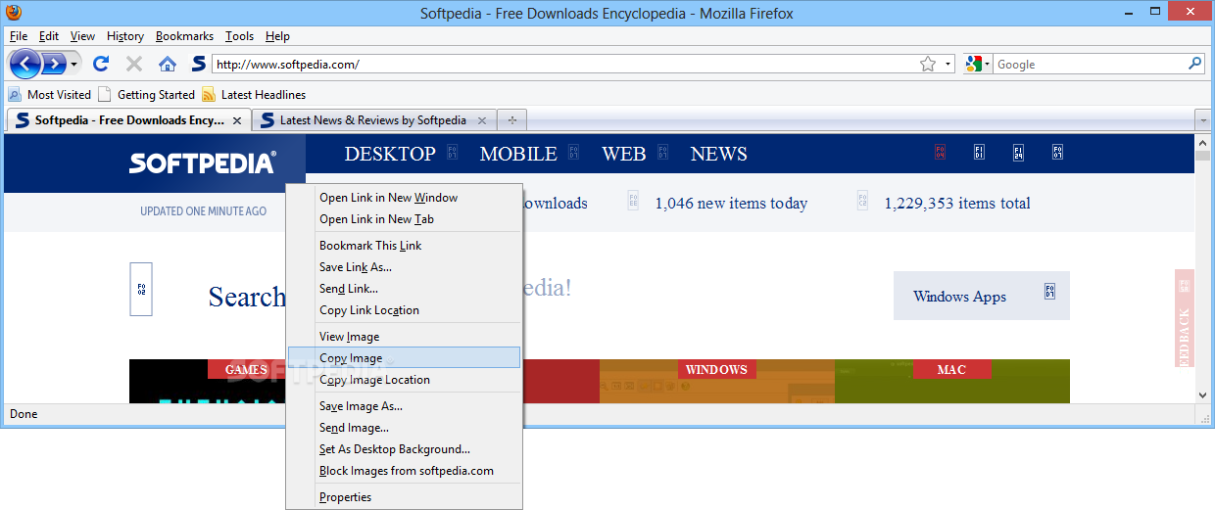Choose Open Link in New Window
The image size is (1215, 510).
pos(405,198)
